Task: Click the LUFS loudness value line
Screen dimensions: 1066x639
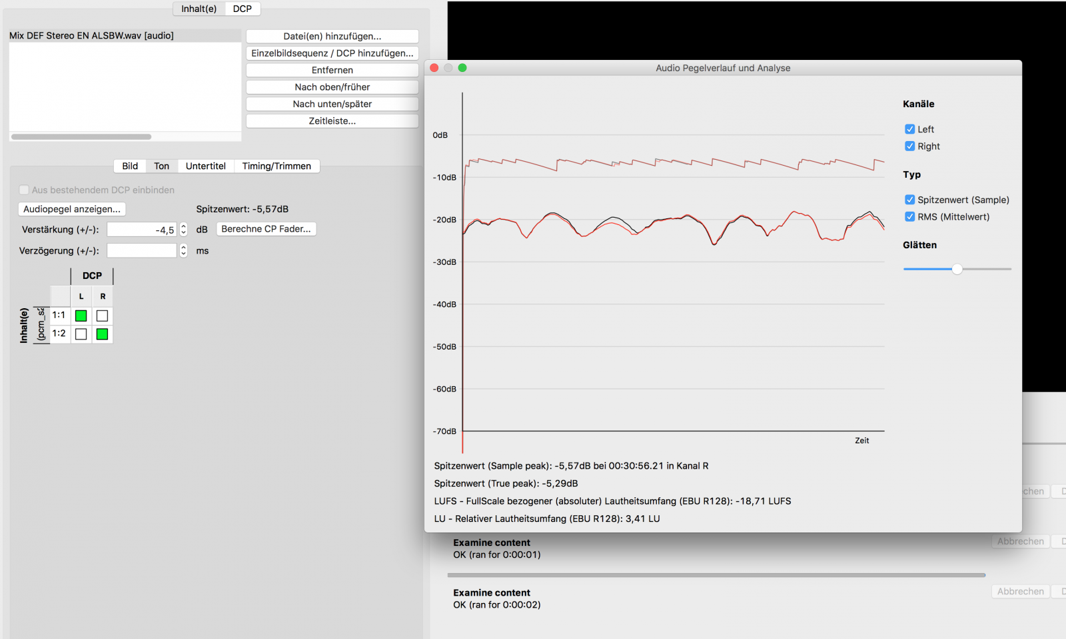Action: pos(612,501)
